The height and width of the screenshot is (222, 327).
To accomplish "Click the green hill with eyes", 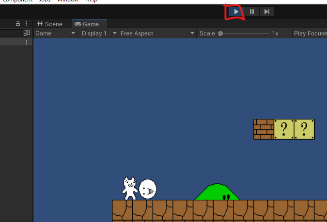I will coord(217,192).
